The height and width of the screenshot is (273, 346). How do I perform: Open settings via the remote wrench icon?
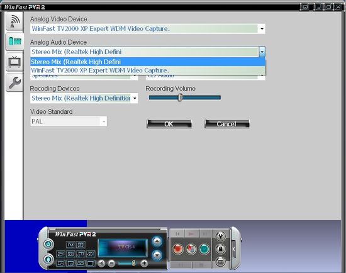coord(220,236)
